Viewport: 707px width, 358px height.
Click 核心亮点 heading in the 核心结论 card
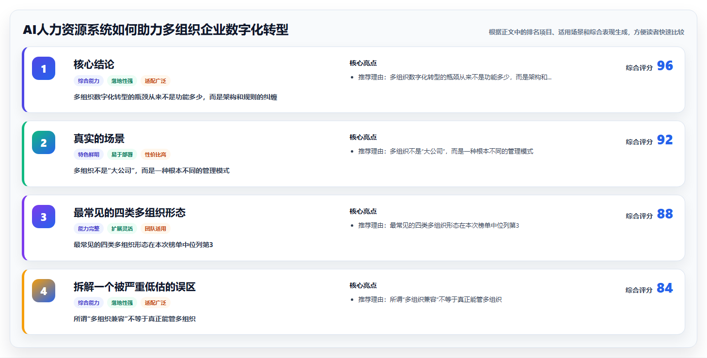pyautogui.click(x=363, y=63)
